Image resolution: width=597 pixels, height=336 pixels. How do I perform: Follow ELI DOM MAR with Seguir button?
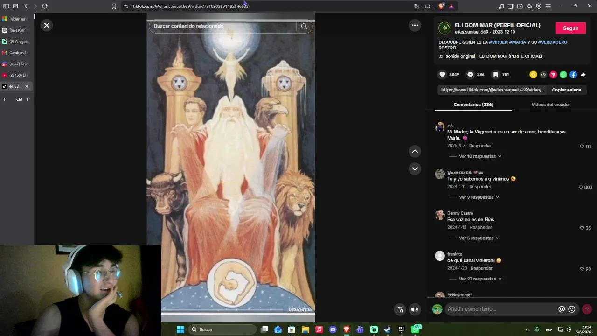(570, 28)
